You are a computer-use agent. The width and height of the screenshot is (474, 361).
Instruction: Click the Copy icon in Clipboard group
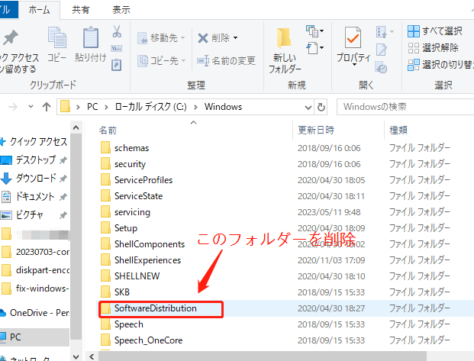point(56,37)
